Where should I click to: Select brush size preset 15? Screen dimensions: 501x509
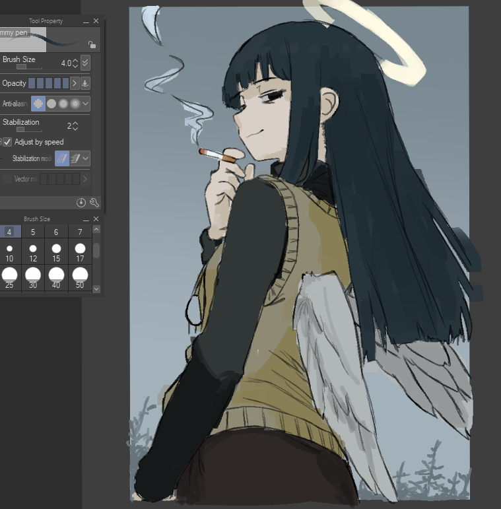pyautogui.click(x=57, y=252)
